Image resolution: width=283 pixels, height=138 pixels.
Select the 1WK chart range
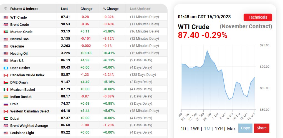pyautogui.click(x=195, y=129)
